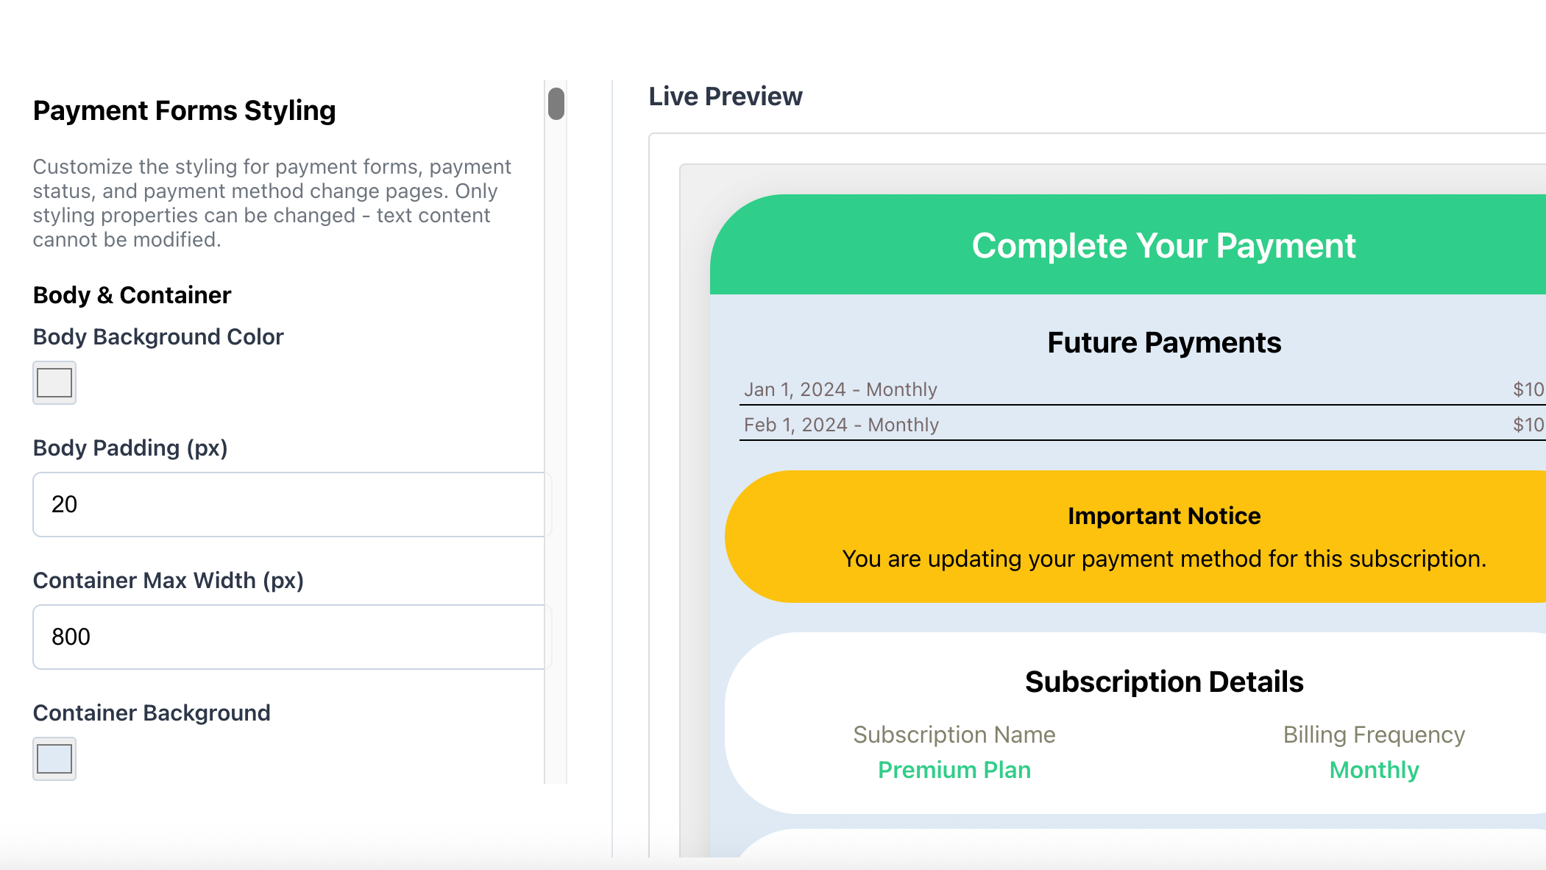Click the Complete Your Payment header
The height and width of the screenshot is (870, 1546).
(1163, 246)
